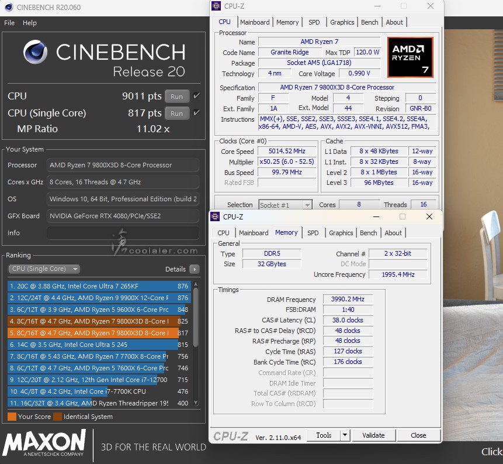Click the Identical System legend swatch
503x464 pixels.
(x=57, y=417)
